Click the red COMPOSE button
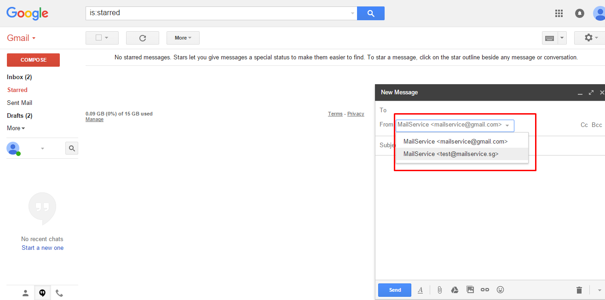 [33, 60]
